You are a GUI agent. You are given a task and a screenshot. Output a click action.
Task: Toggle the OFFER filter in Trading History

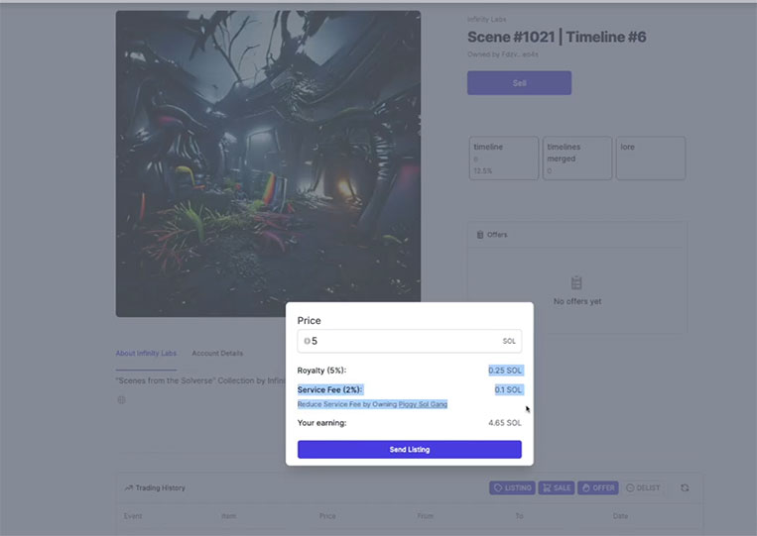click(x=598, y=487)
